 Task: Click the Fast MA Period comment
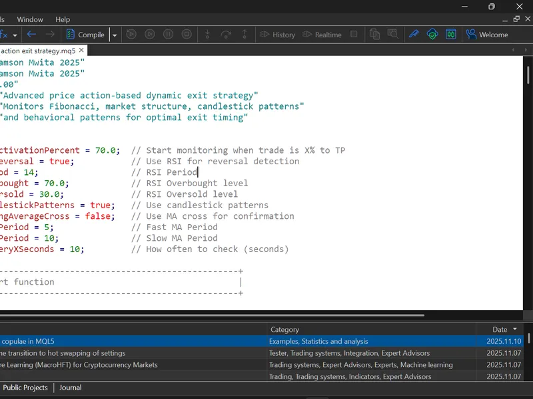click(175, 227)
